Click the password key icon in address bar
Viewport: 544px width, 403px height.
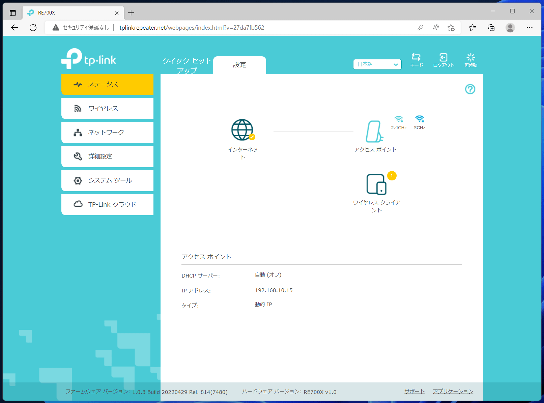pos(420,28)
